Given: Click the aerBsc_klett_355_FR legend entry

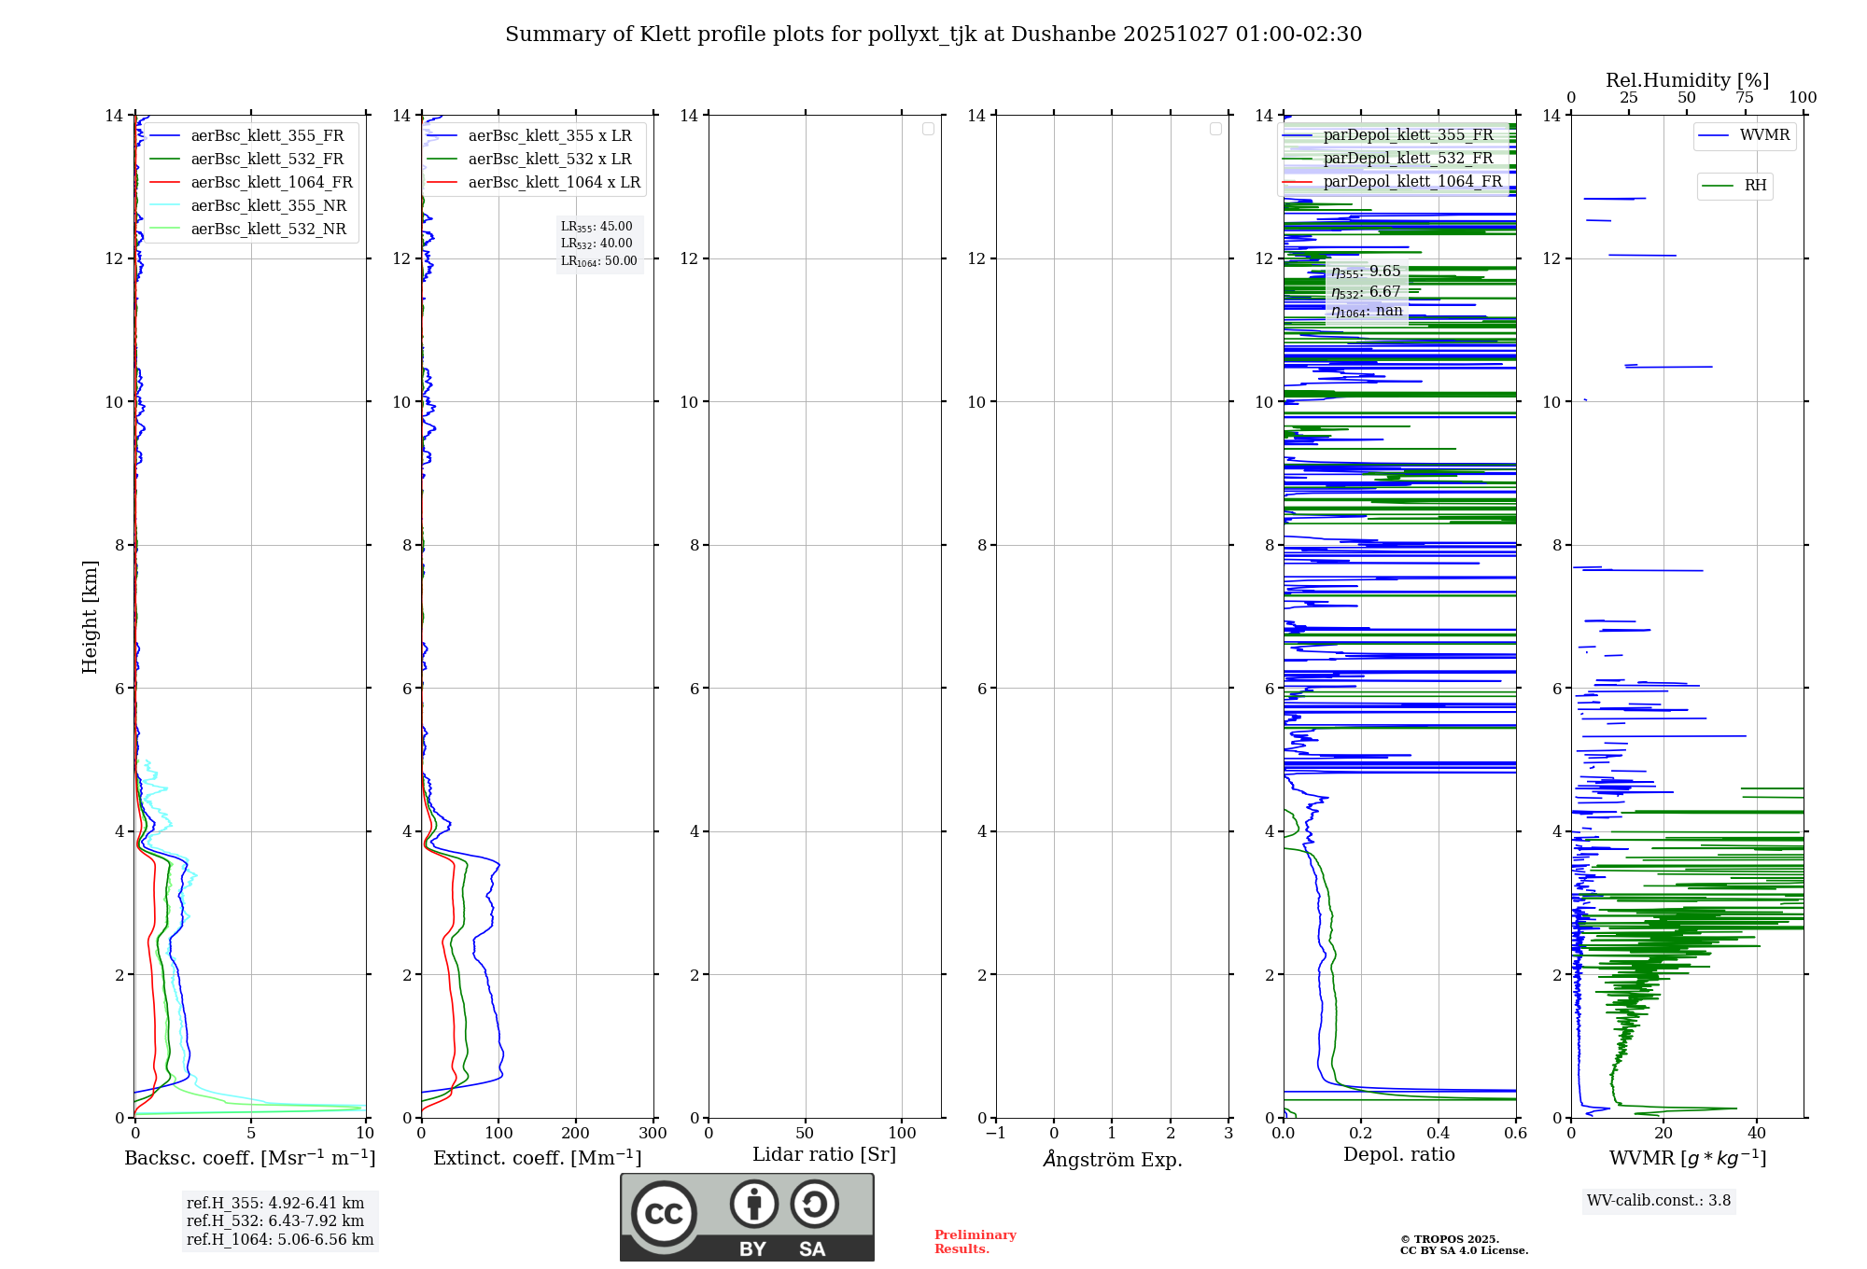Looking at the screenshot, I should pyautogui.click(x=267, y=136).
